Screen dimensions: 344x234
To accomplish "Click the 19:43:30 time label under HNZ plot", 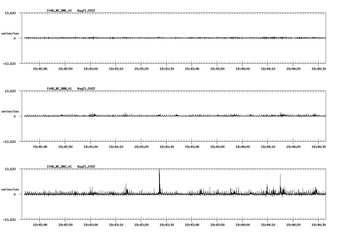I will [x=167, y=225].
